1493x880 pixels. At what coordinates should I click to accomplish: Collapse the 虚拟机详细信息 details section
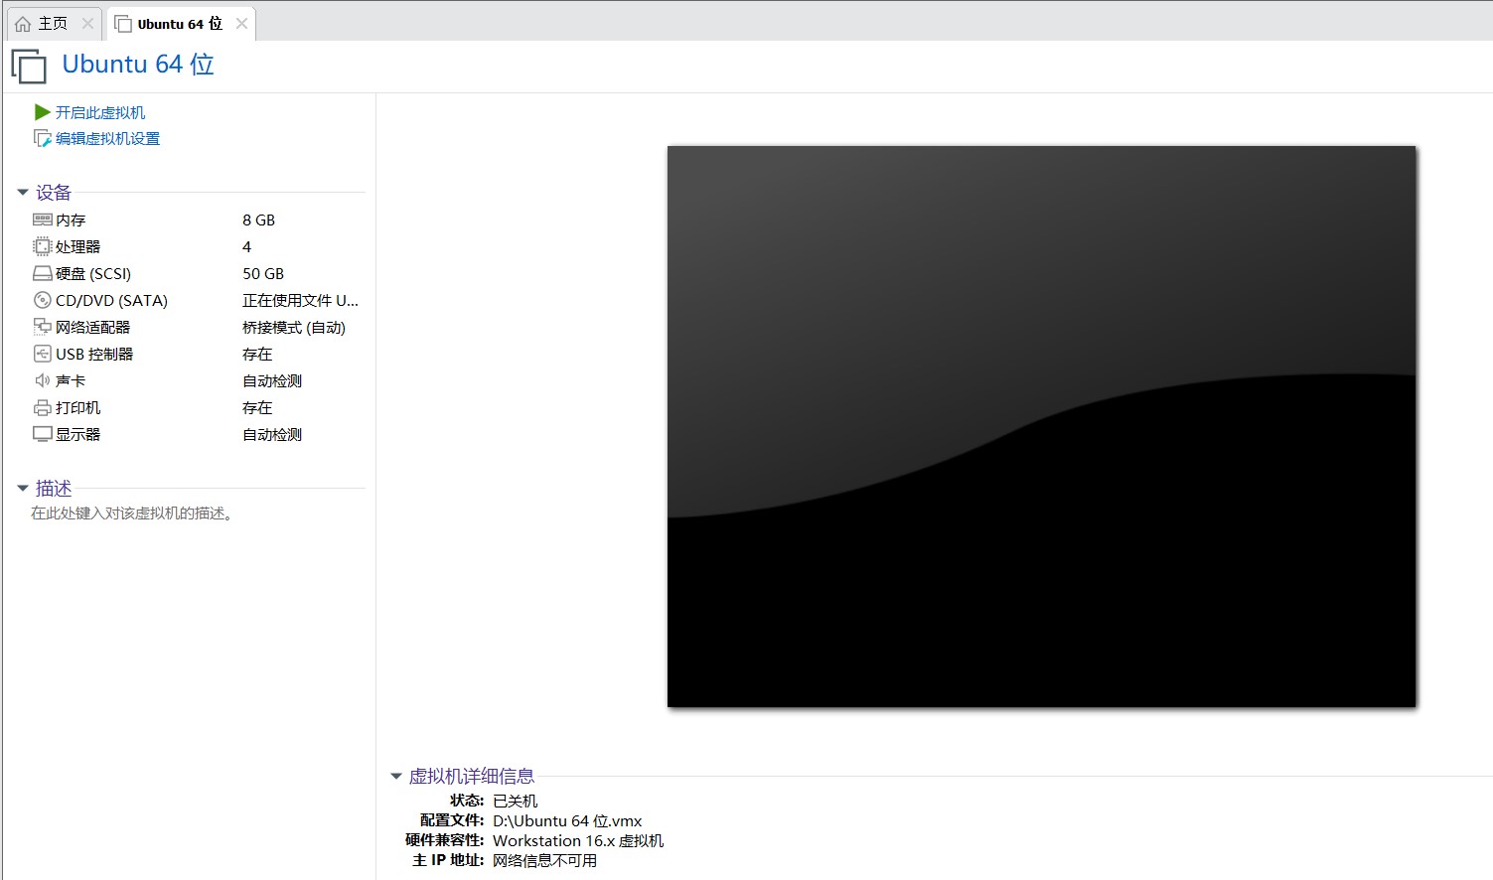pos(396,777)
